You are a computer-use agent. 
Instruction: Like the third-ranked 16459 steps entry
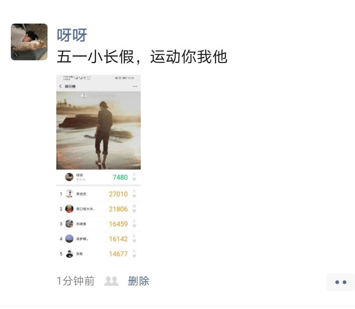tap(134, 226)
